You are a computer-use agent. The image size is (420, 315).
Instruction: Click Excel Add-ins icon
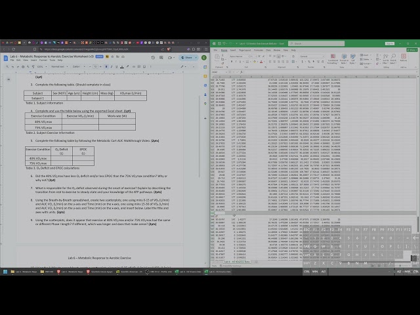(404, 57)
